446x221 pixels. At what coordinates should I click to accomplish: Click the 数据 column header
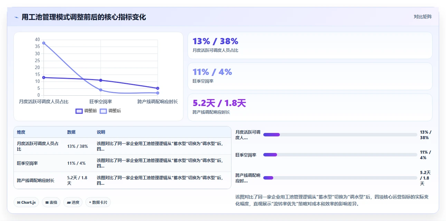point(72,132)
